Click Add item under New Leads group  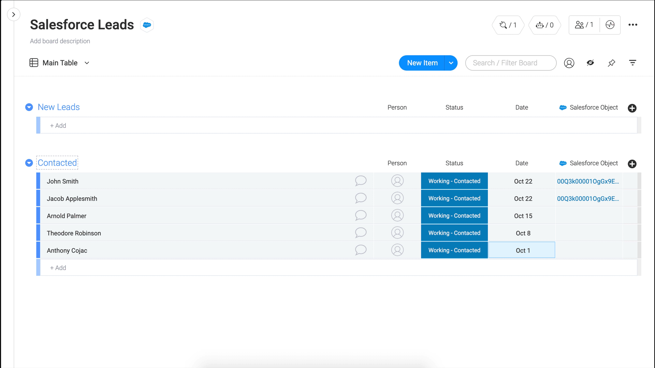58,126
